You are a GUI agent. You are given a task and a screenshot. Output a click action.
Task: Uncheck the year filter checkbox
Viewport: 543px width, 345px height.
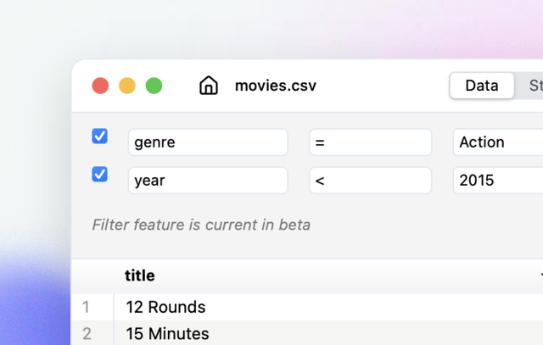tap(100, 174)
